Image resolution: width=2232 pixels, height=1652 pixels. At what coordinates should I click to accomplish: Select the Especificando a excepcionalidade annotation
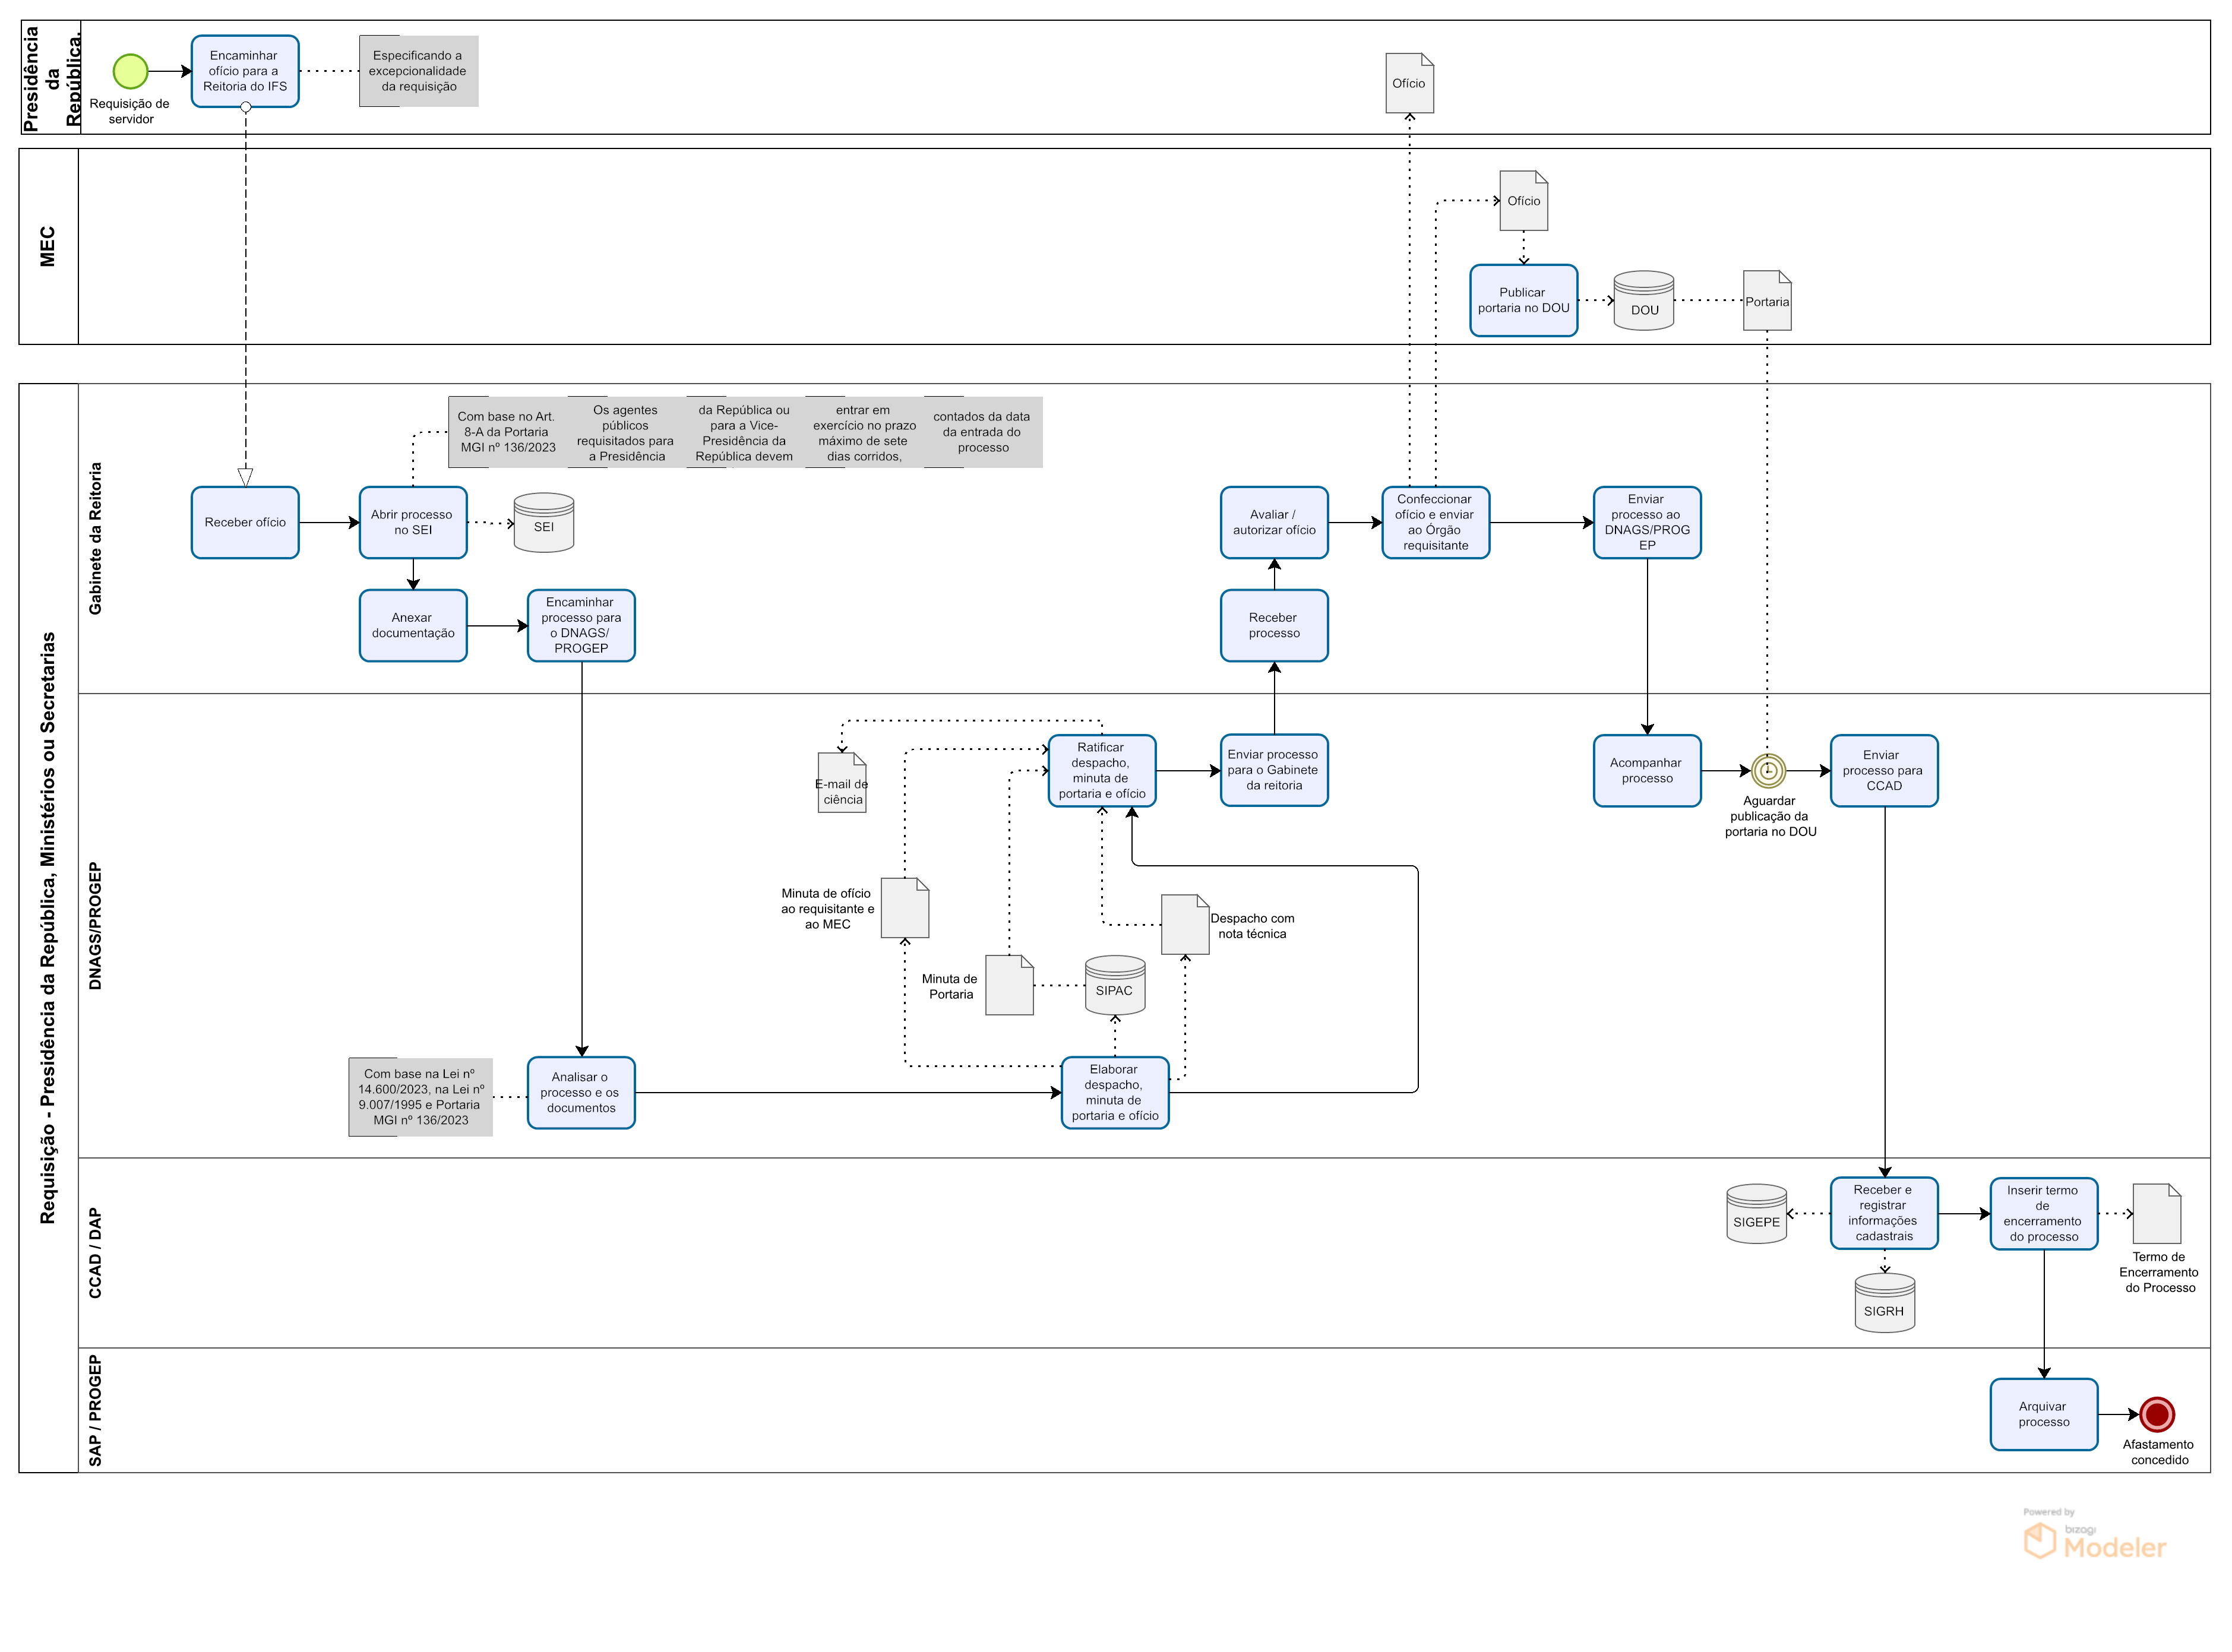tap(418, 71)
